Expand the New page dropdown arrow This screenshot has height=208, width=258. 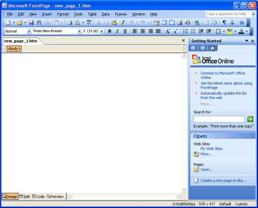(14, 22)
